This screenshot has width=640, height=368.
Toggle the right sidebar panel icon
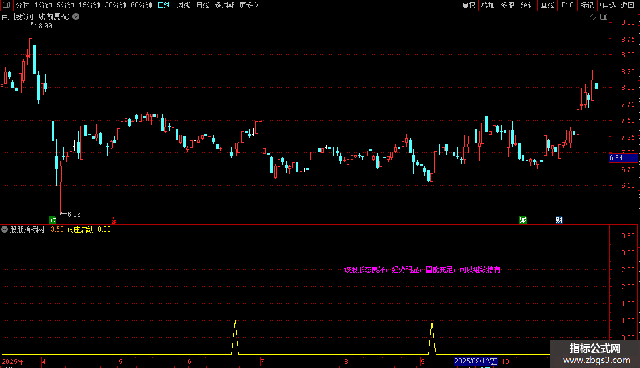coord(604,17)
